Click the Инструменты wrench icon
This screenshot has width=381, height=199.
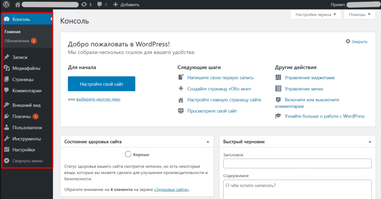7,139
